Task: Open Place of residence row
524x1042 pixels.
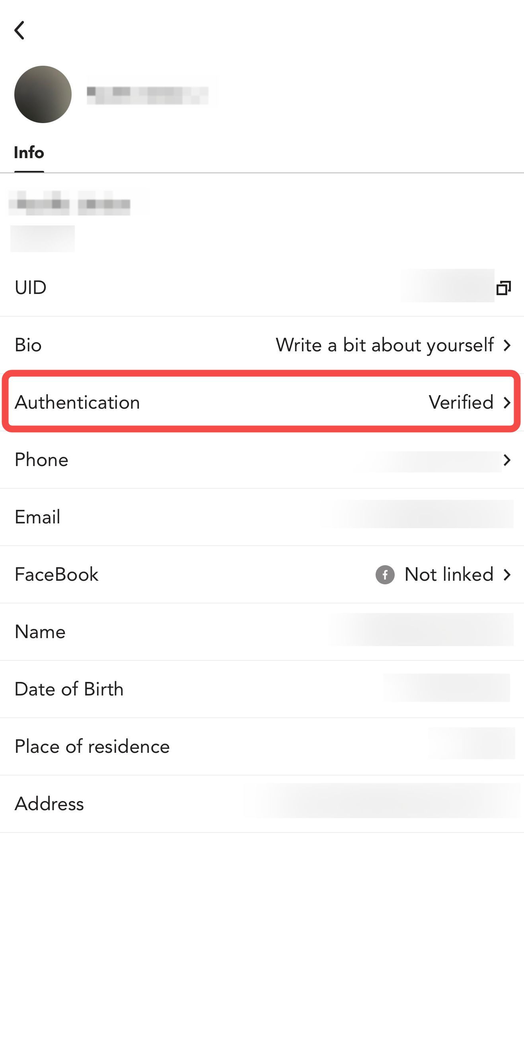Action: coord(262,746)
